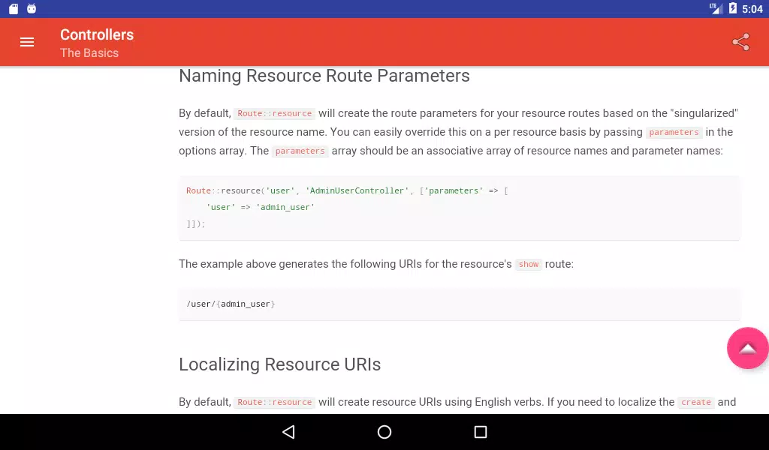Tap the '/user/{admin_user}' code block
Screen dimensions: 769x450
(x=459, y=304)
